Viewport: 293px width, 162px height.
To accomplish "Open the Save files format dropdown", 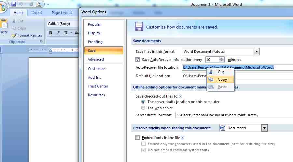I will [257, 52].
